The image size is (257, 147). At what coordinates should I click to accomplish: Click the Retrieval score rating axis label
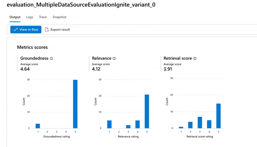point(200,137)
